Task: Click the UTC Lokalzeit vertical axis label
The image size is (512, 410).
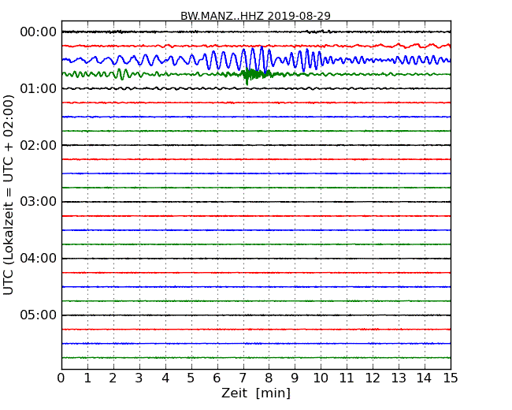Action: click(x=8, y=196)
